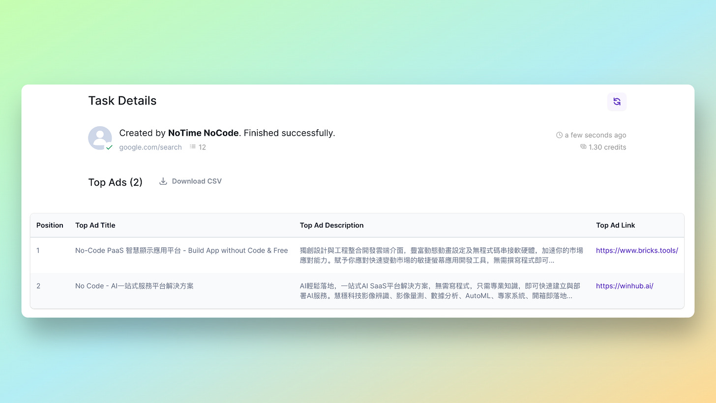The width and height of the screenshot is (716, 403).
Task: Open the google.com/search link
Action: (x=150, y=147)
